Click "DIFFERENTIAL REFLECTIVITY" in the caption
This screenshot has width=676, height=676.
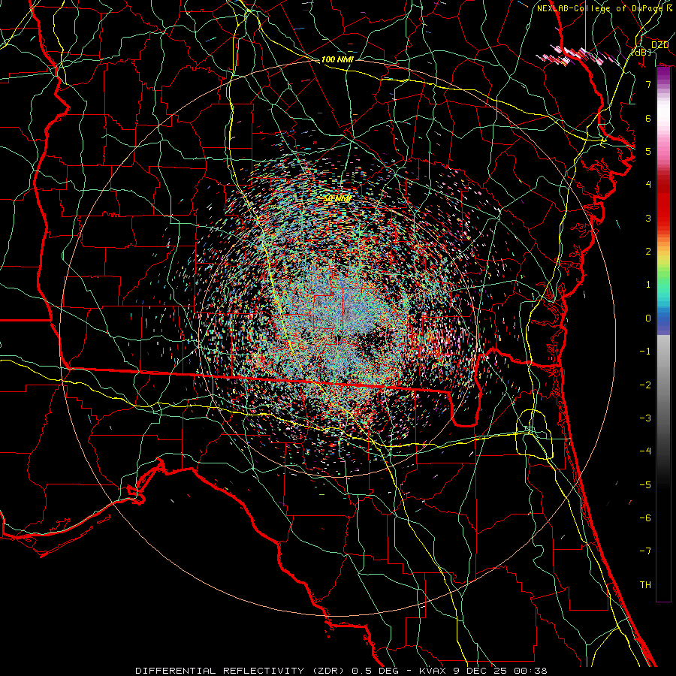[220, 671]
